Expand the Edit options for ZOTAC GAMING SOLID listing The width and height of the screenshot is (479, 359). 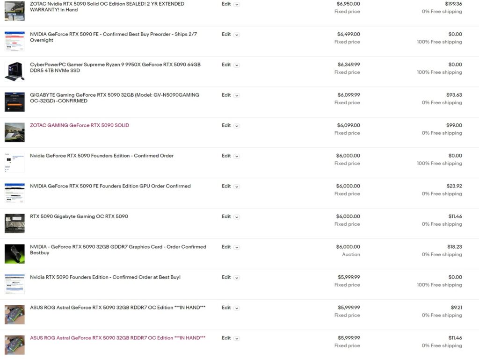[x=237, y=126]
